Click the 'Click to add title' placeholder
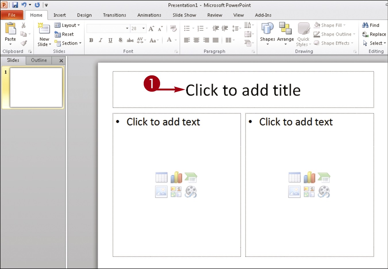This screenshot has width=388, height=269. click(243, 90)
